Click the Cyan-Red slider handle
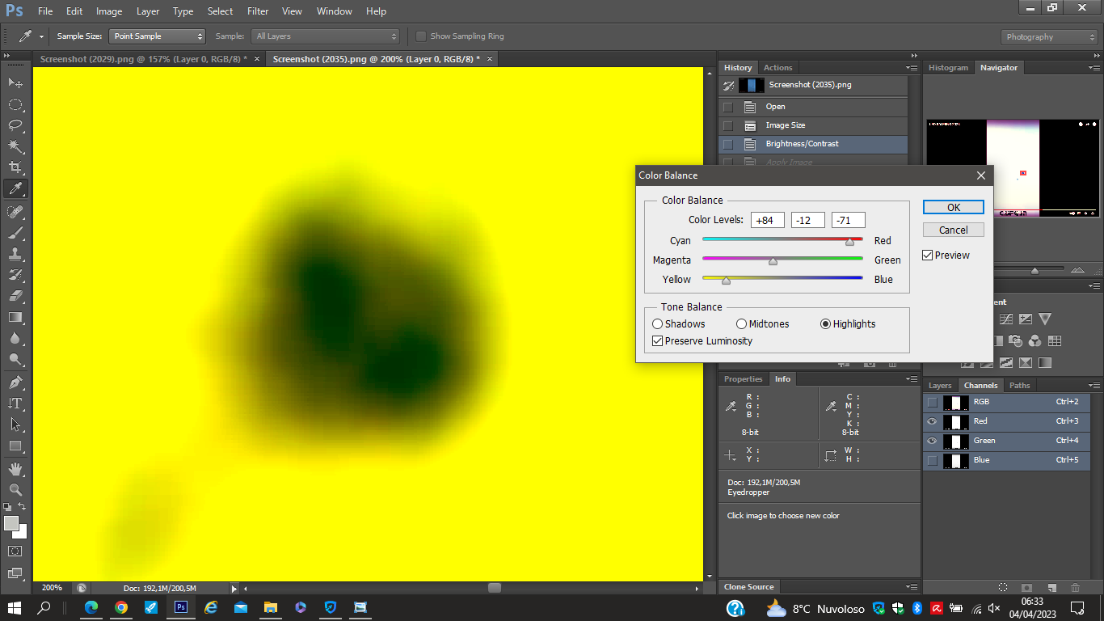This screenshot has width=1104, height=621. pyautogui.click(x=849, y=242)
